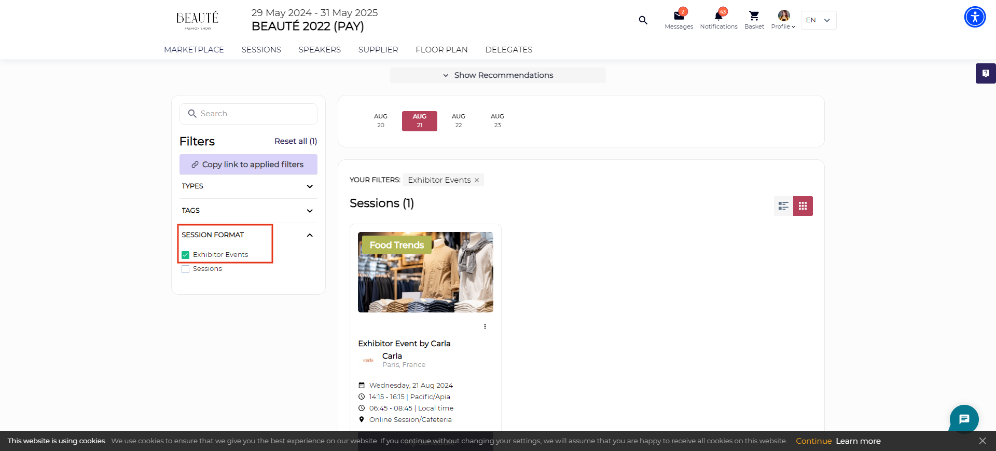The image size is (996, 451).
Task: Open the site search magnifier icon
Action: [643, 20]
